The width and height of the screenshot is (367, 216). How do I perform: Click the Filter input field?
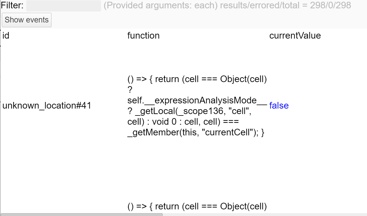63,6
